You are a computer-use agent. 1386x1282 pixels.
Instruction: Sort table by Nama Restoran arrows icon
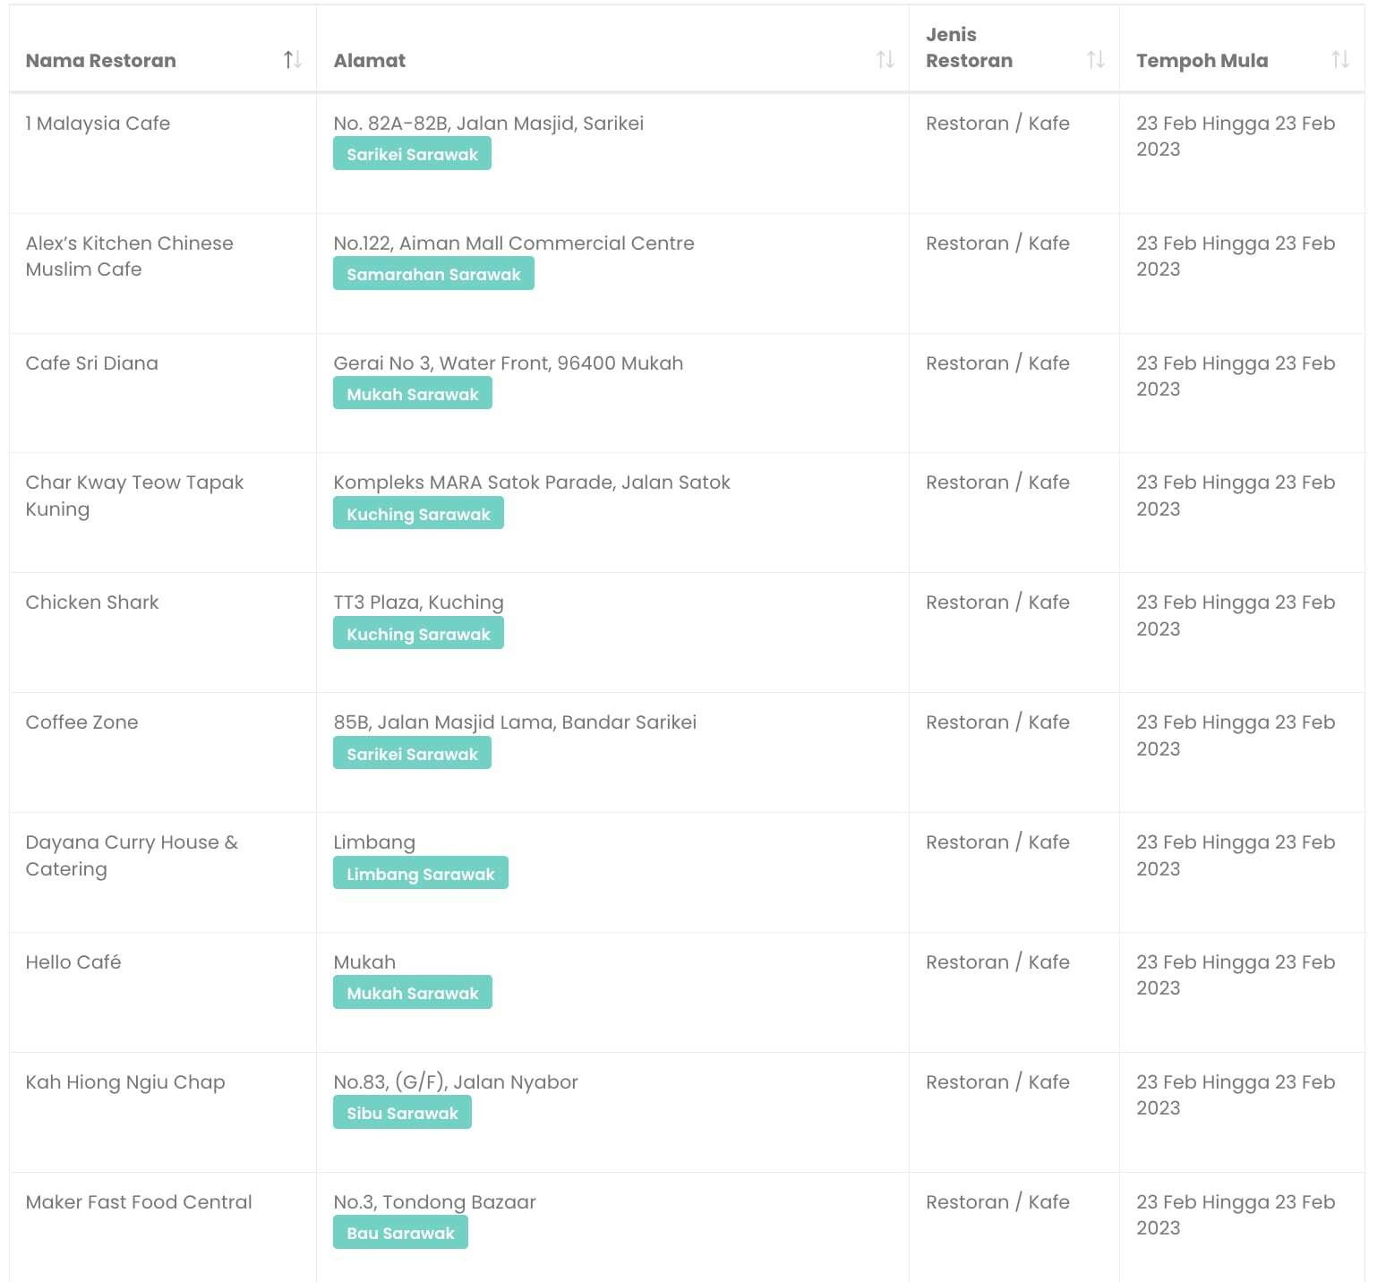coord(292,60)
